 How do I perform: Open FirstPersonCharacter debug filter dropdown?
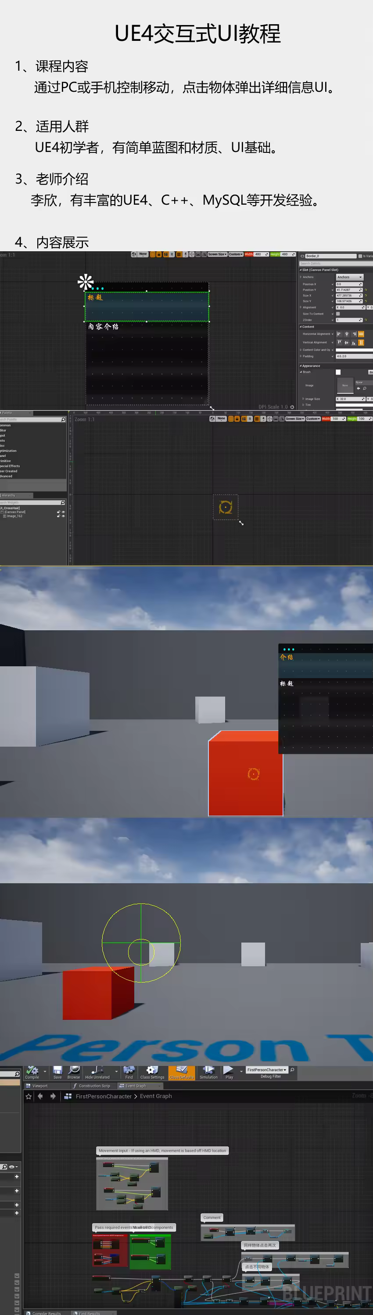(267, 1069)
